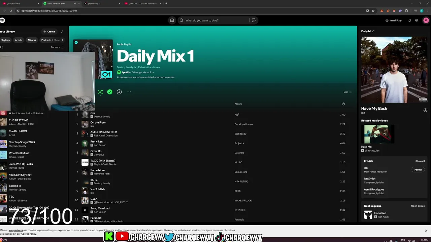Open The Kid LAROI artist in the library
431x242 pixels.
[34, 133]
